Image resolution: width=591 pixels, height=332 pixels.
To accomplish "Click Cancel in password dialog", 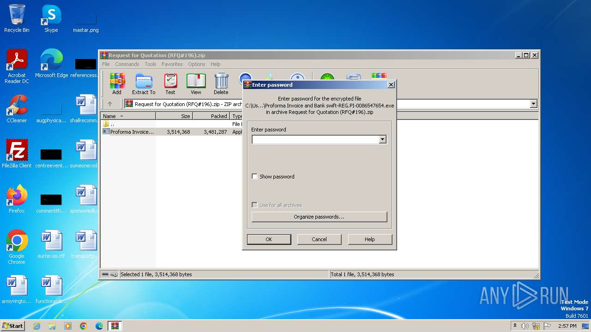I will (x=319, y=239).
